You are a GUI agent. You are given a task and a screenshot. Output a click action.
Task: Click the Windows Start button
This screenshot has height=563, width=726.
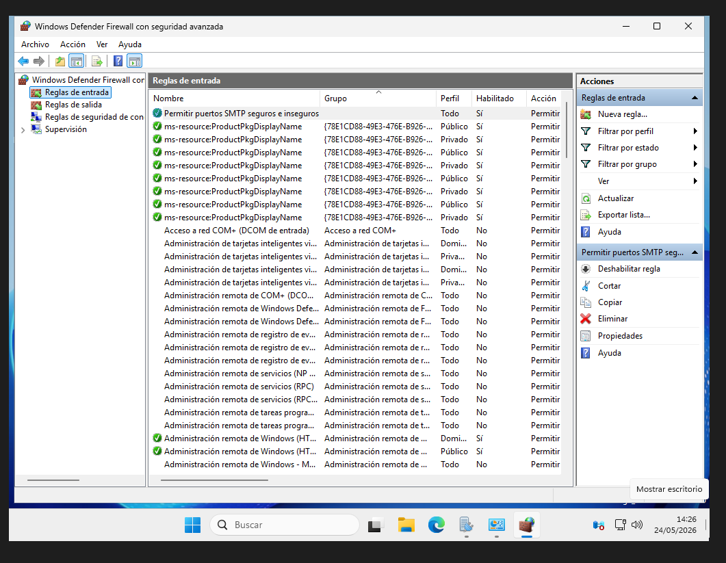pyautogui.click(x=192, y=525)
